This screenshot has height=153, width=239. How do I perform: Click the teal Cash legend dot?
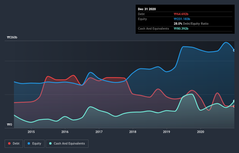coord(50,143)
